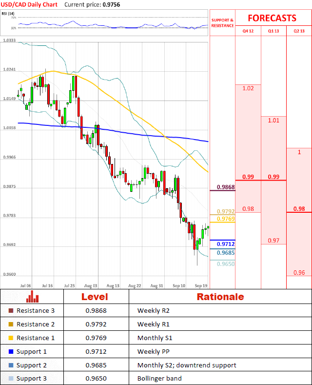This screenshot has width=312, height=385.
Task: Click the 1.02 forecast value in Q4 12
Action: [248, 88]
